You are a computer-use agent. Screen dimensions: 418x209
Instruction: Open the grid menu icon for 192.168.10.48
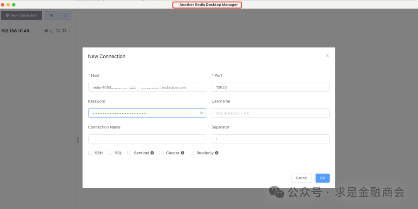tap(64, 31)
